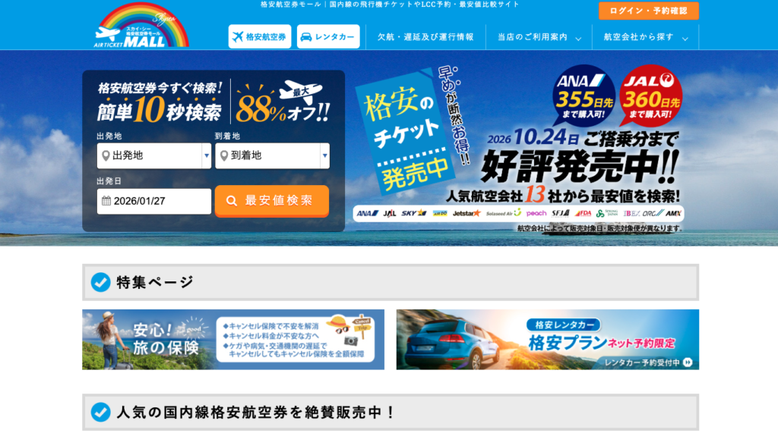Click the arrow icon on レンタカー予約受付中
The width and height of the screenshot is (778, 433).
point(688,362)
